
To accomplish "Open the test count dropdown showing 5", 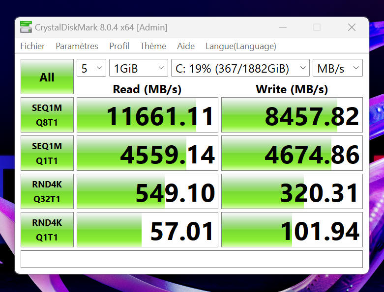I will [91, 68].
